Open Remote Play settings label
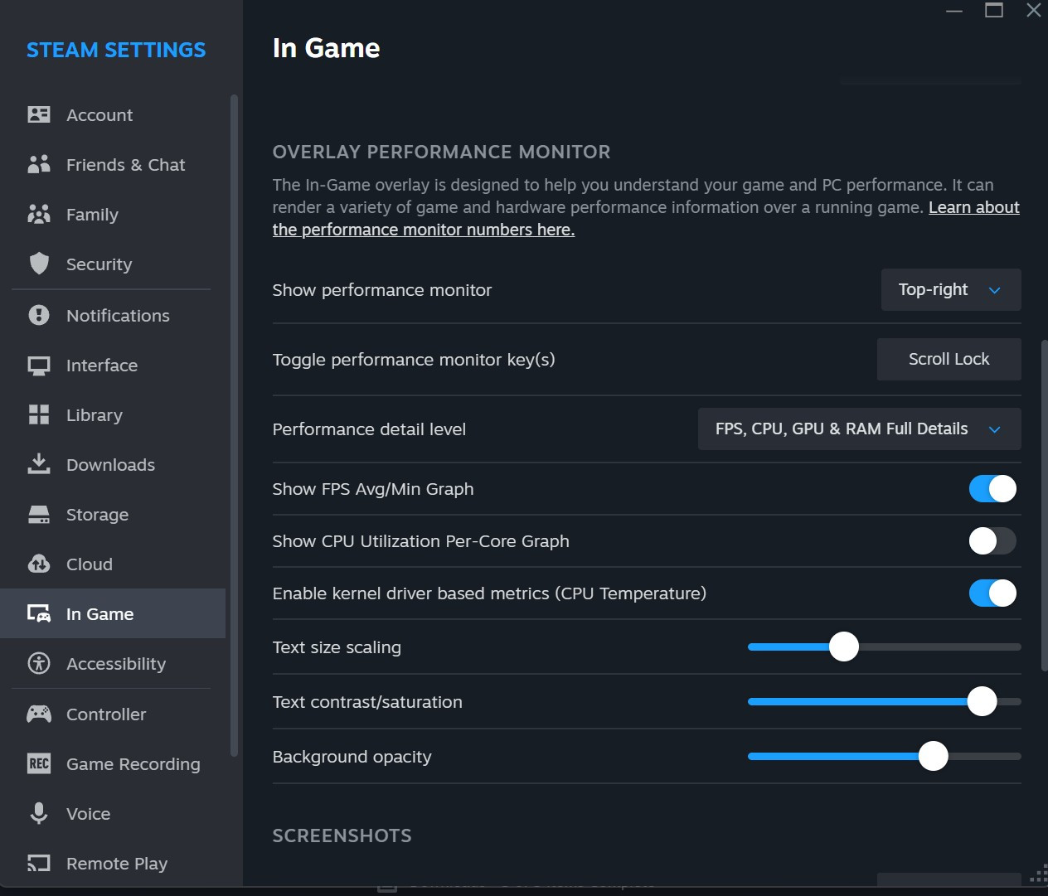1048x896 pixels. pyautogui.click(x=117, y=864)
